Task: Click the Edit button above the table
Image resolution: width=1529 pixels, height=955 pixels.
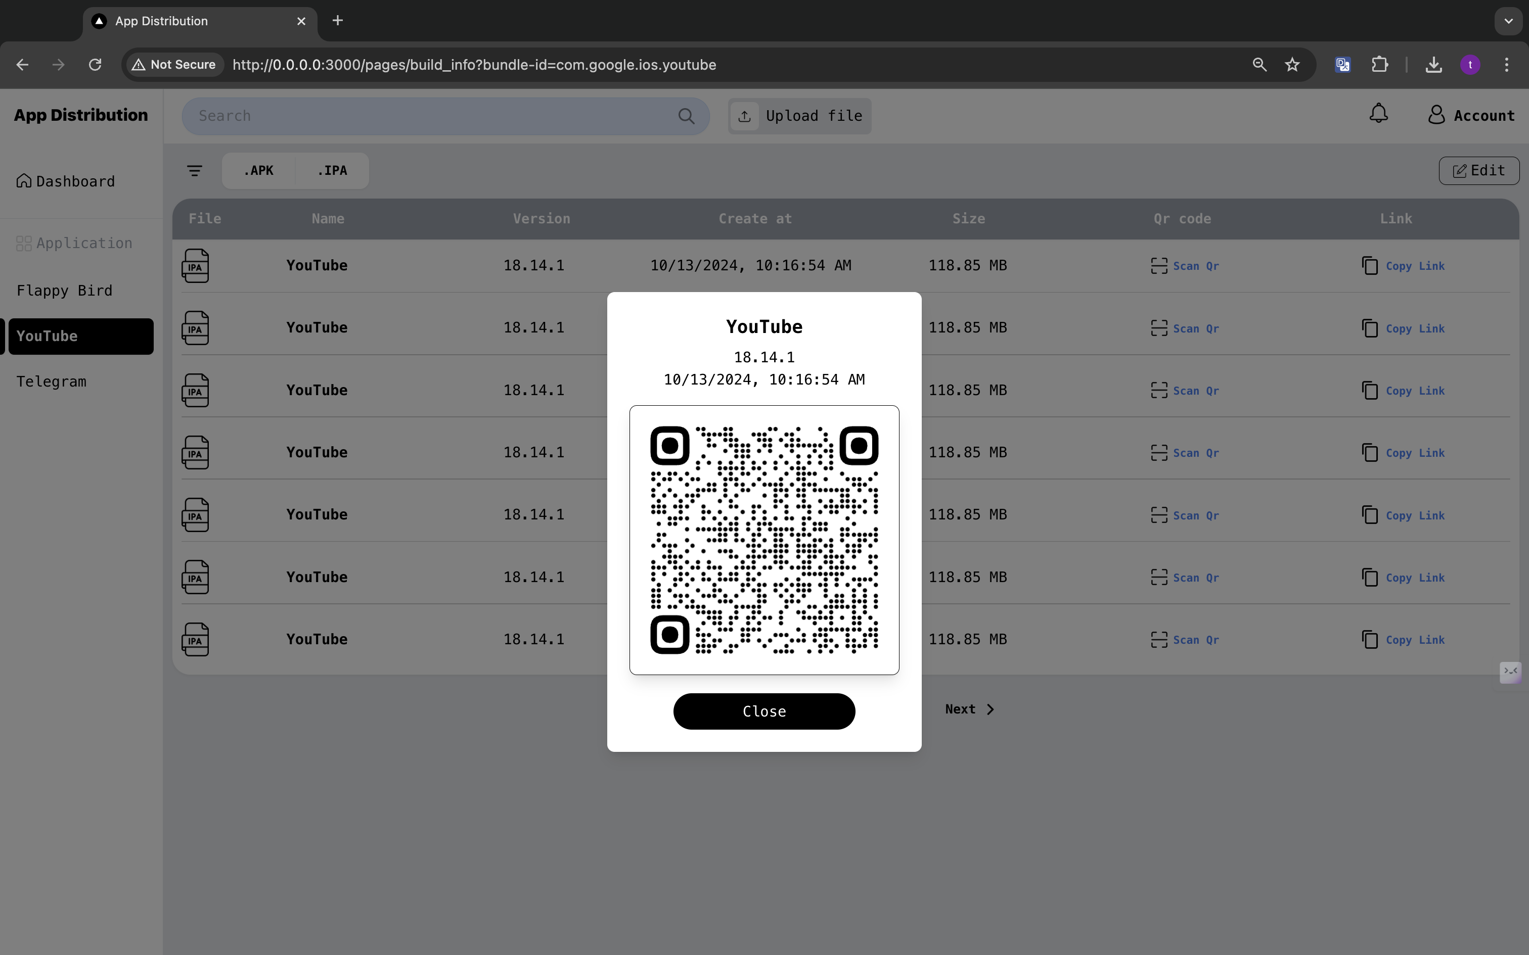Action: (x=1479, y=171)
